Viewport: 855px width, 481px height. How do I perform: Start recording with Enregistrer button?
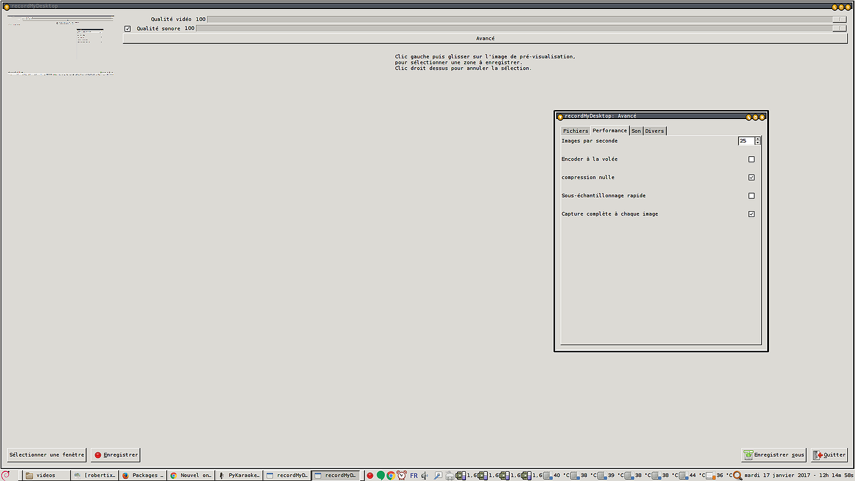[115, 455]
